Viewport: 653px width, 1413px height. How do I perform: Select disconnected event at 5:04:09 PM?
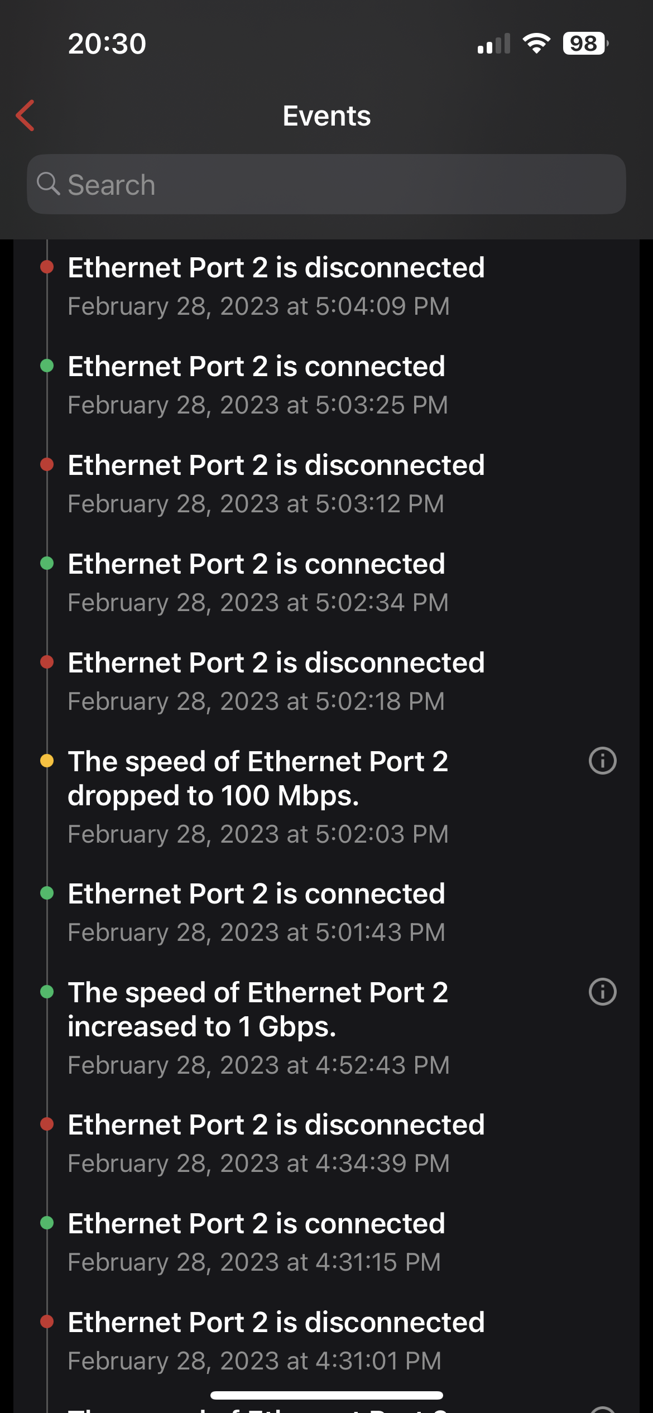coord(276,286)
